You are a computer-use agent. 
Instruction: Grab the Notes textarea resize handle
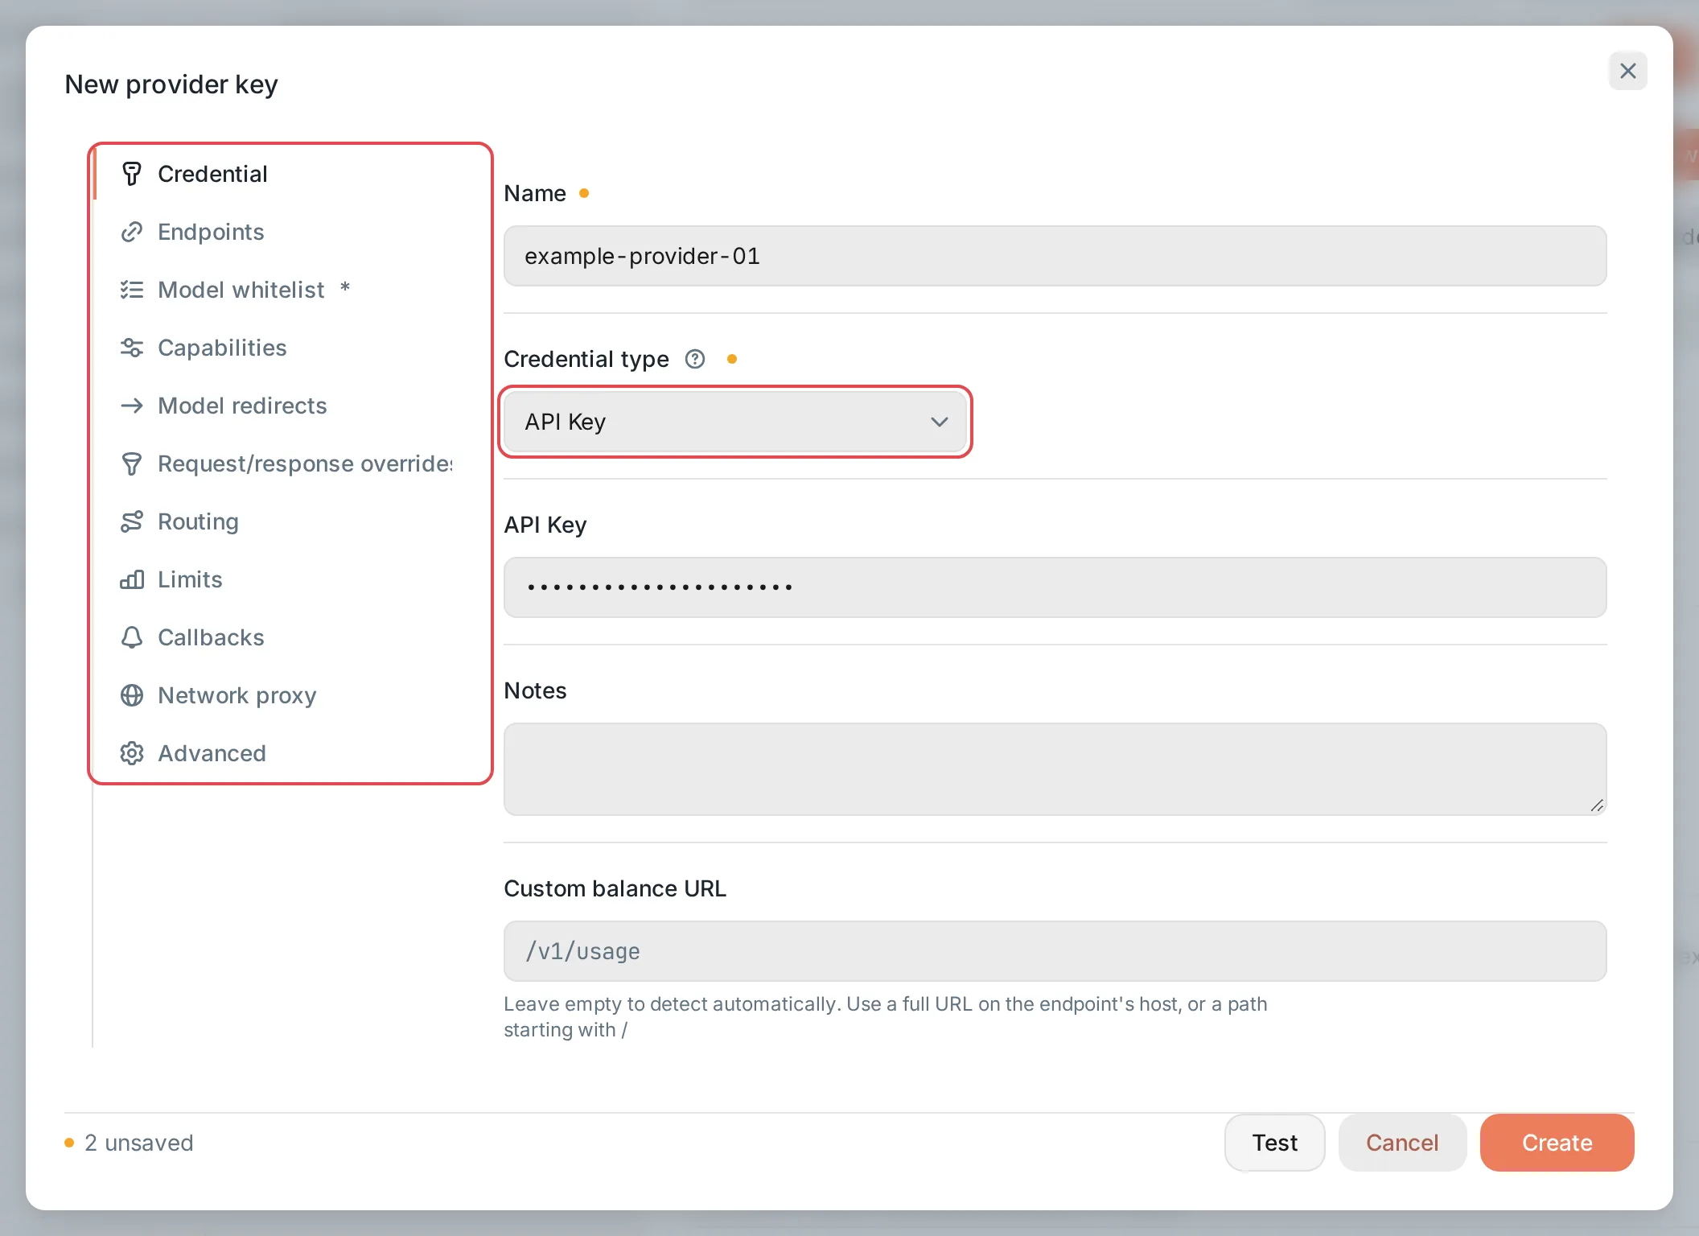[x=1597, y=805]
